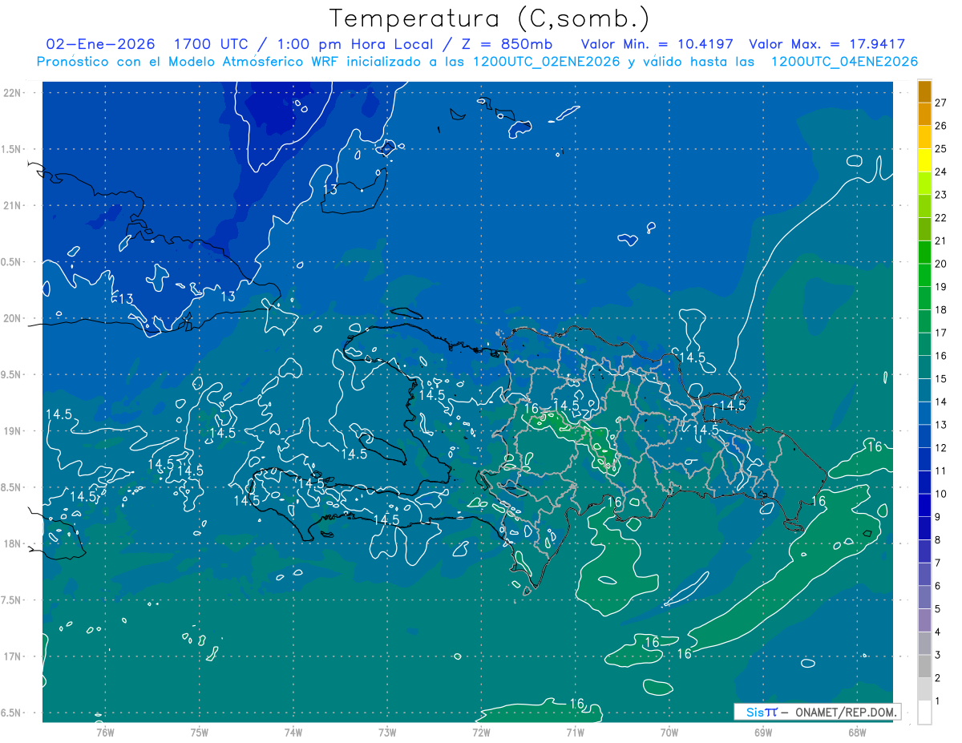
Task: Click the title 'Temperatura (C,somb.)'
Action: (490, 18)
